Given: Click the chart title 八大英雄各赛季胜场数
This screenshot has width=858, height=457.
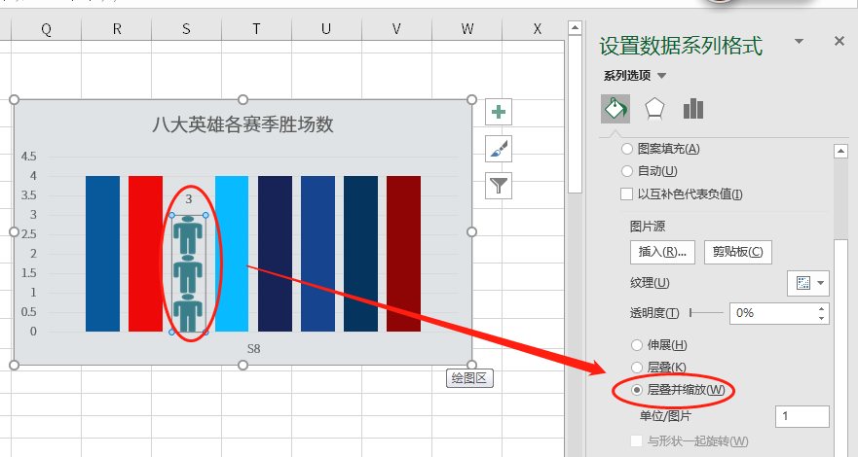Looking at the screenshot, I should point(242,125).
